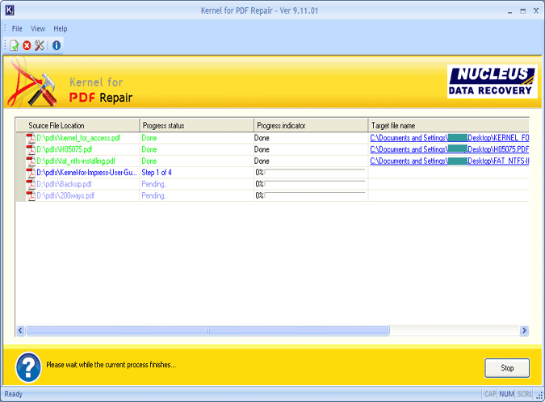Click the red stop/cancel toolbar icon
The image size is (545, 402).
(27, 45)
